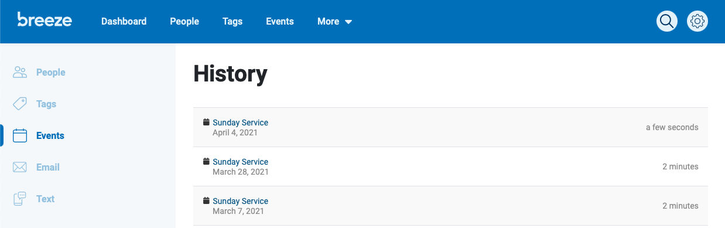The image size is (725, 228).
Task: Open People in the top navigation
Action: click(x=184, y=21)
